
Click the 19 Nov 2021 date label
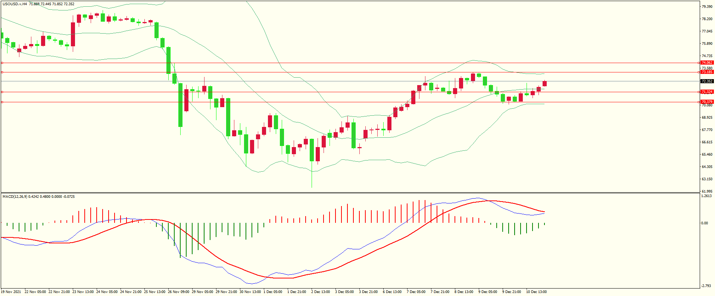click(11, 292)
